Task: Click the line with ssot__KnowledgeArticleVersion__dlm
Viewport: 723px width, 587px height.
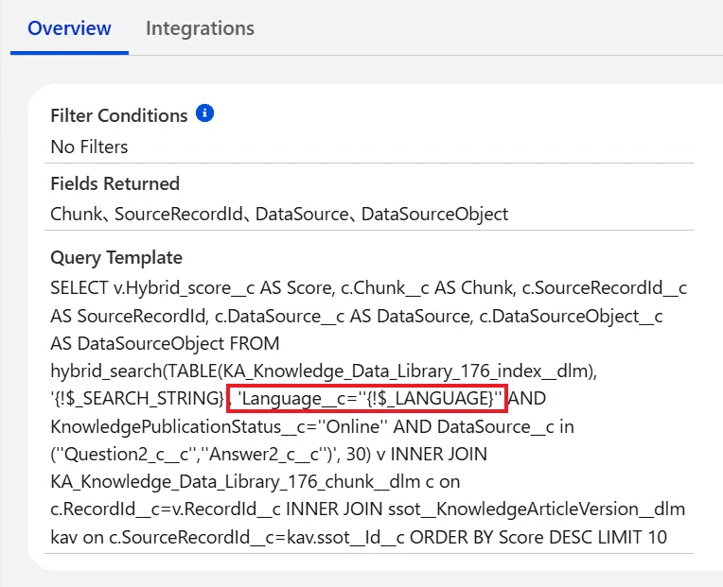Action: pyautogui.click(x=367, y=509)
